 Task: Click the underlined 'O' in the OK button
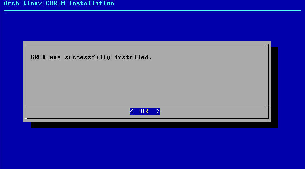point(143,112)
